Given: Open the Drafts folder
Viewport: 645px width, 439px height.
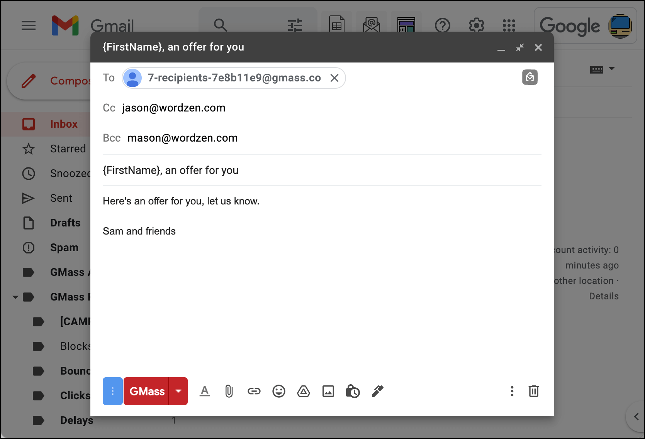Looking at the screenshot, I should [x=46, y=223].
